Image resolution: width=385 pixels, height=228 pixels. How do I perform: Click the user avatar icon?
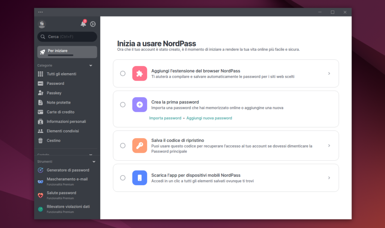tap(42, 24)
